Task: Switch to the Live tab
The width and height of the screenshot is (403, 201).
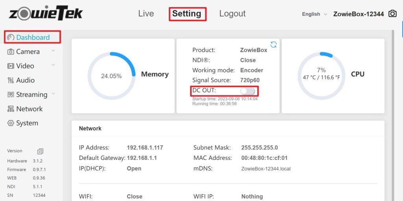Action: 146,14
